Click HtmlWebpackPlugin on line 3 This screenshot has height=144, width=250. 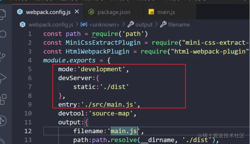(x=97, y=52)
